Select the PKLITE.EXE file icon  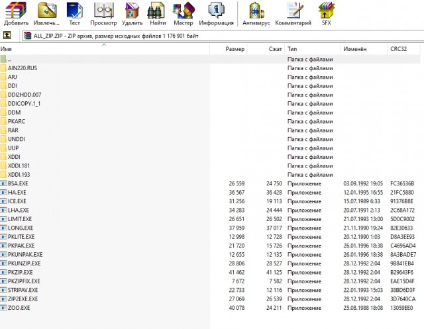pyautogui.click(x=3, y=237)
